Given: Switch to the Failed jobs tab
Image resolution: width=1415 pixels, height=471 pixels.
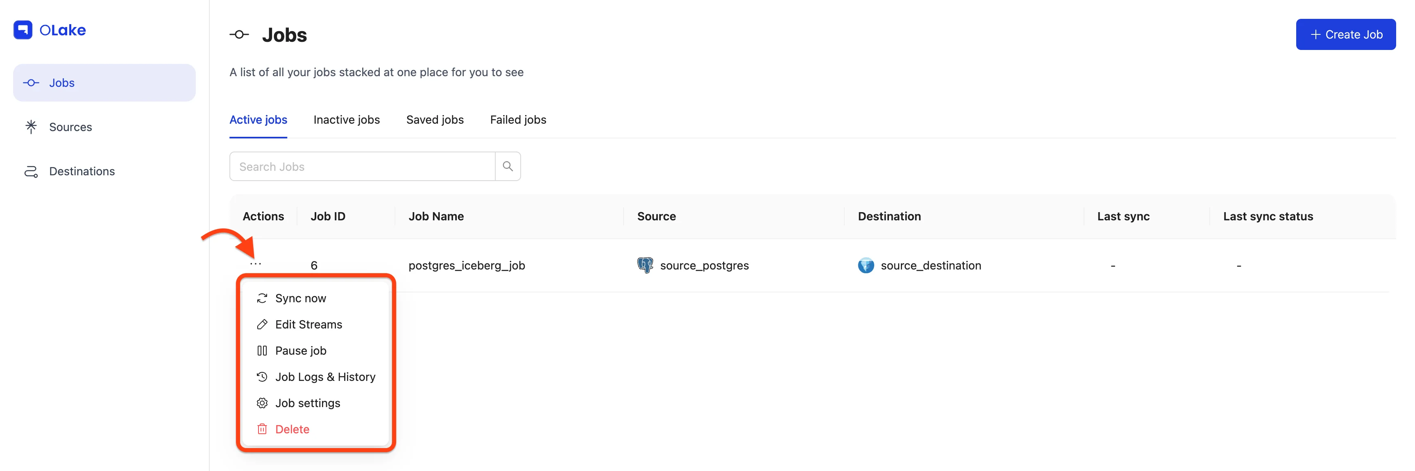Looking at the screenshot, I should point(518,120).
